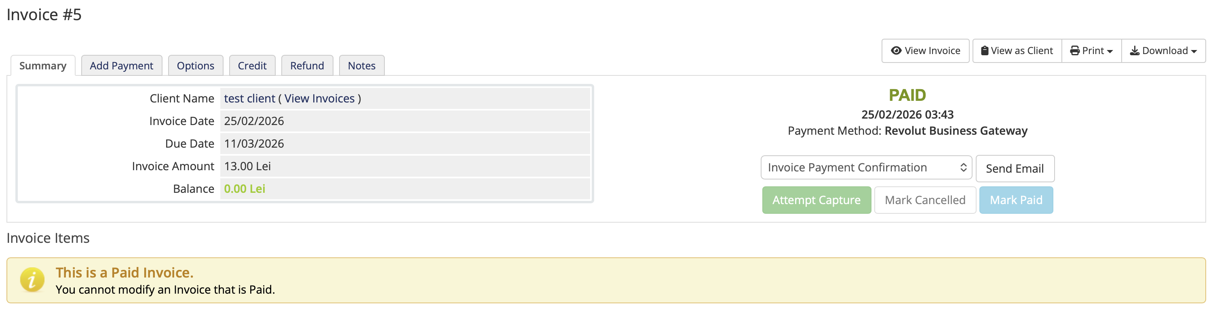Screen dimensions: 1211x313
Task: Open the Options tab
Action: [195, 66]
